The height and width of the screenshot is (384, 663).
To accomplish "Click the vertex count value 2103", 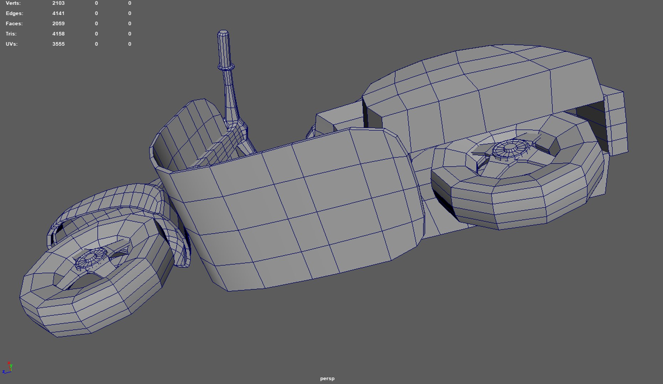I will (x=58, y=3).
